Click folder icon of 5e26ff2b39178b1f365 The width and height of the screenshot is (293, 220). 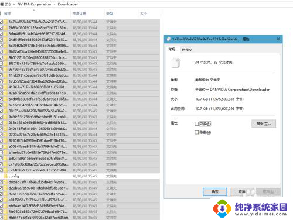click(5, 46)
